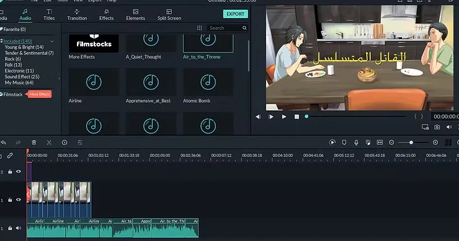Hide video track 2 with eye icon
The height and width of the screenshot is (241, 459).
(x=19, y=172)
